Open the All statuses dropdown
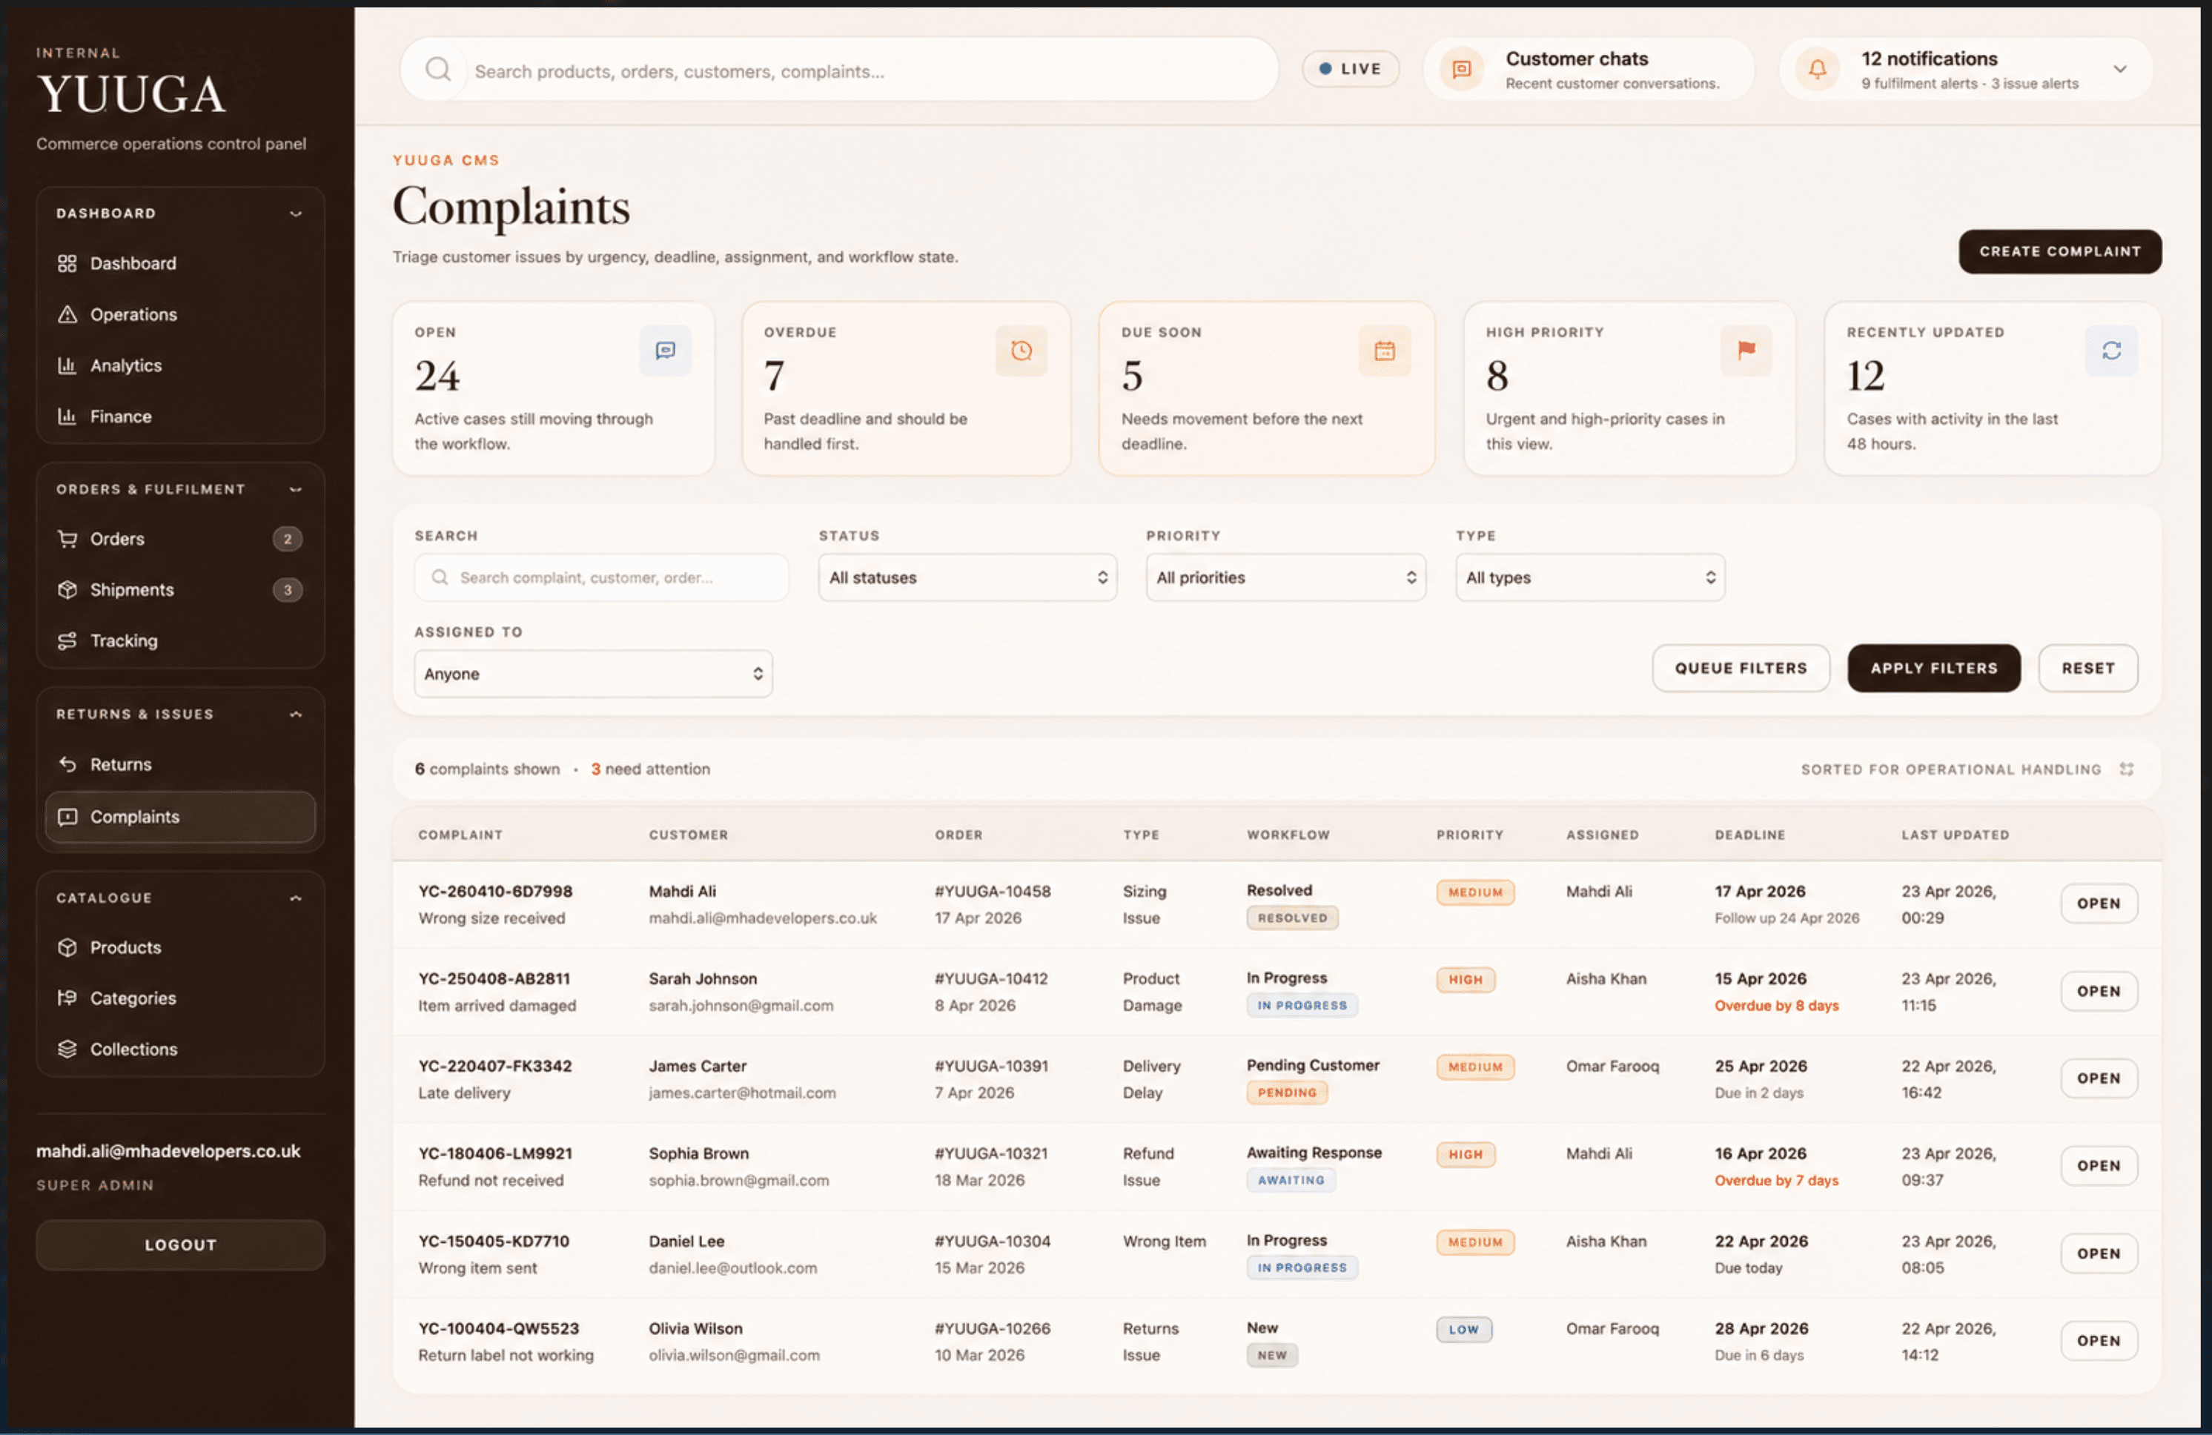Image resolution: width=2212 pixels, height=1435 pixels. tap(967, 578)
